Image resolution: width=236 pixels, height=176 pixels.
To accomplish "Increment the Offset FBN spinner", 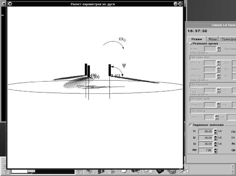I will [218, 89].
